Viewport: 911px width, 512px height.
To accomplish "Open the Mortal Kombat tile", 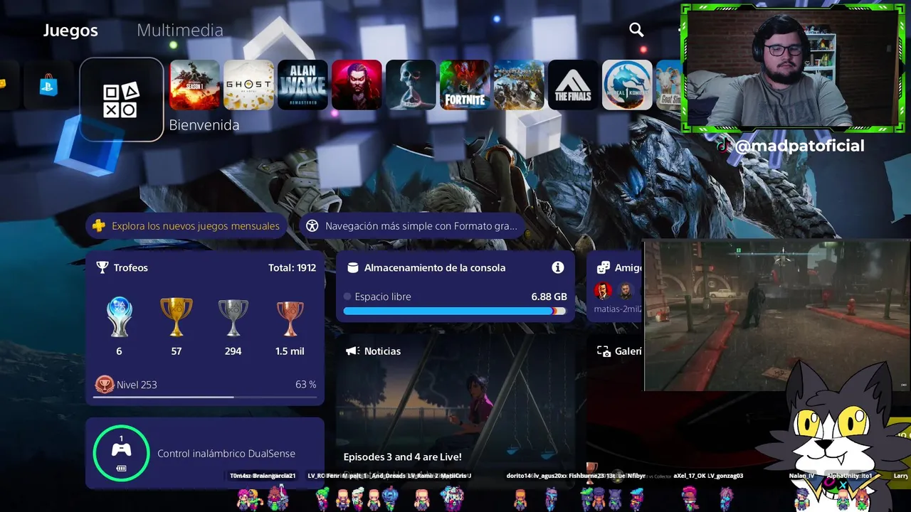I will click(x=627, y=85).
